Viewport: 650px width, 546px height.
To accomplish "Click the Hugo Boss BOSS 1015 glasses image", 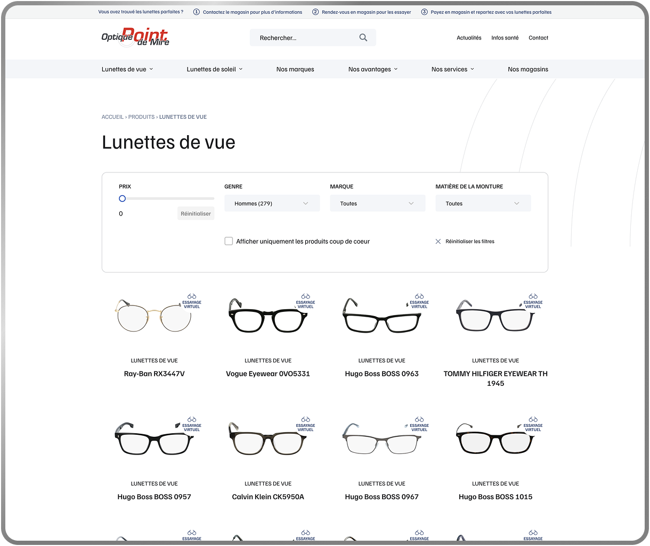I will coord(495,439).
